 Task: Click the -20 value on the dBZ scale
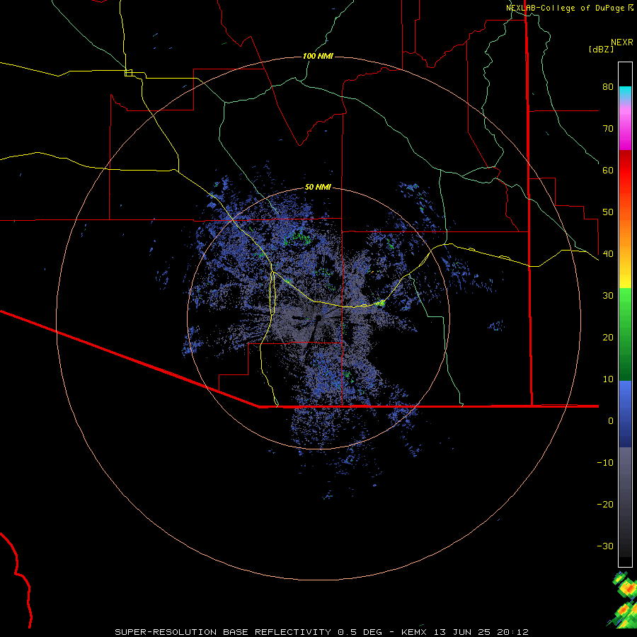(x=605, y=504)
